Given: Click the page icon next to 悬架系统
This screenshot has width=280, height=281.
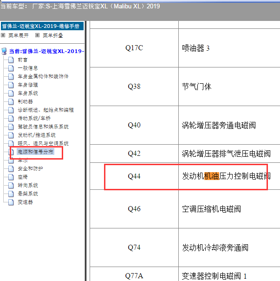Looking at the screenshot, I should pos(11,194).
